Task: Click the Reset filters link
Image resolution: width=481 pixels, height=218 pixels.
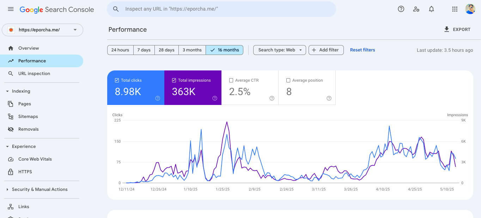Action: click(363, 50)
